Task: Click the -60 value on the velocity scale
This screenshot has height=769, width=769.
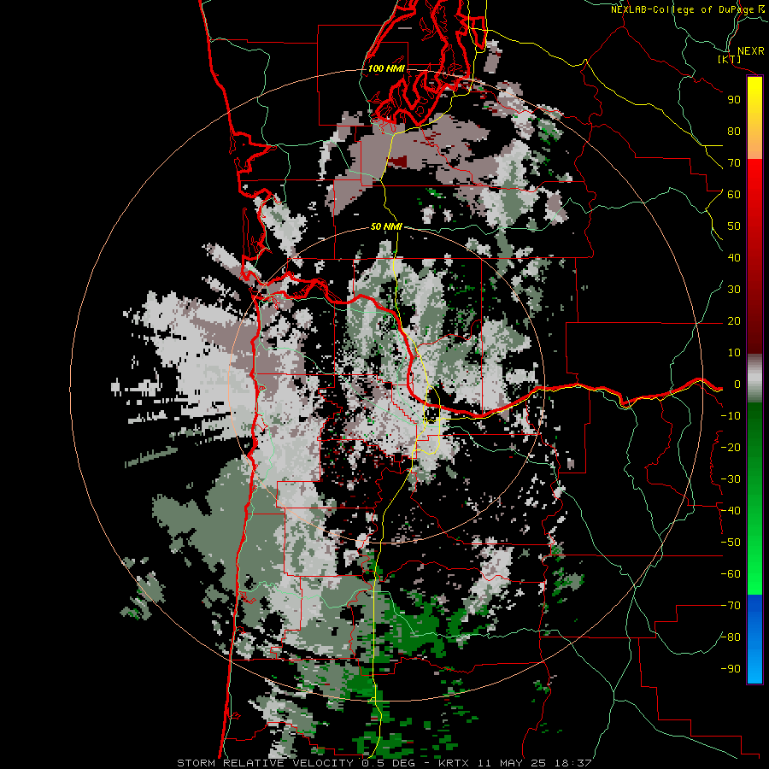Action: (x=731, y=574)
